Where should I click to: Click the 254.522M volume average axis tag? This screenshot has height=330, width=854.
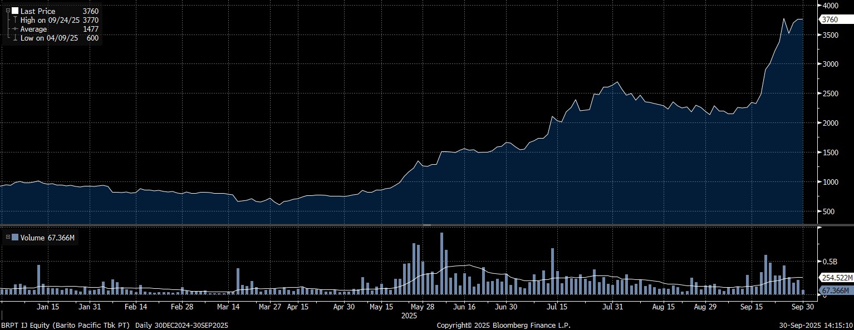[x=835, y=277]
